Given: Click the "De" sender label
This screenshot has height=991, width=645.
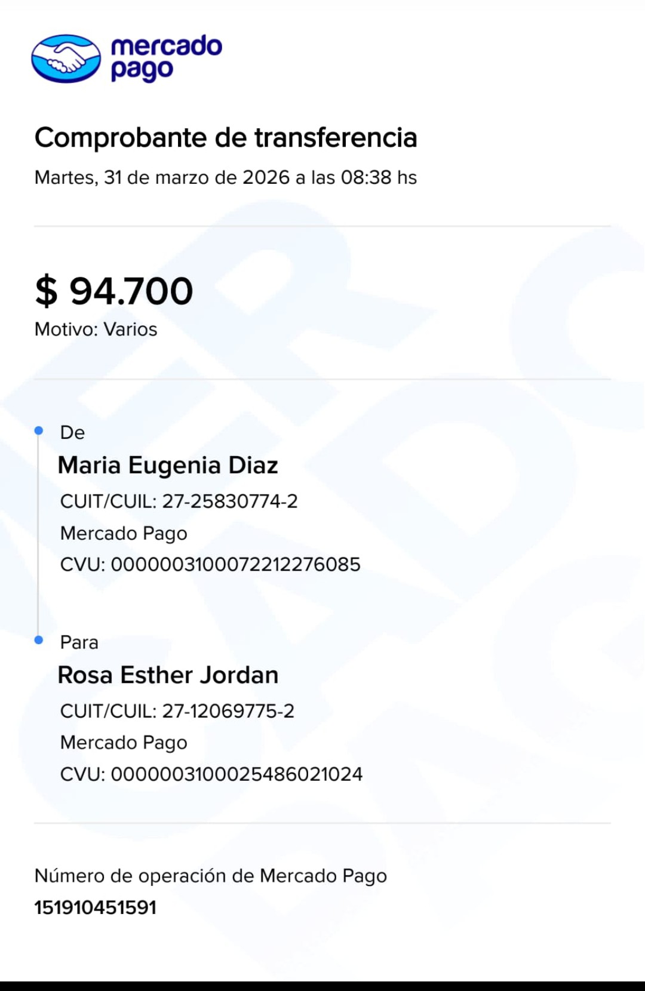Looking at the screenshot, I should [72, 432].
